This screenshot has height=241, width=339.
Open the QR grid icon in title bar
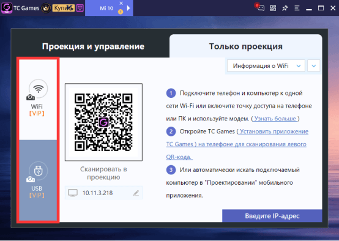[x=273, y=8]
